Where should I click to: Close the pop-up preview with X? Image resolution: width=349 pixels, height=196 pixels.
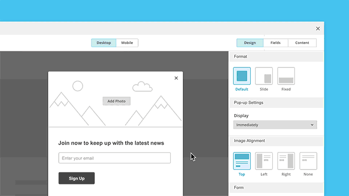coord(176,78)
